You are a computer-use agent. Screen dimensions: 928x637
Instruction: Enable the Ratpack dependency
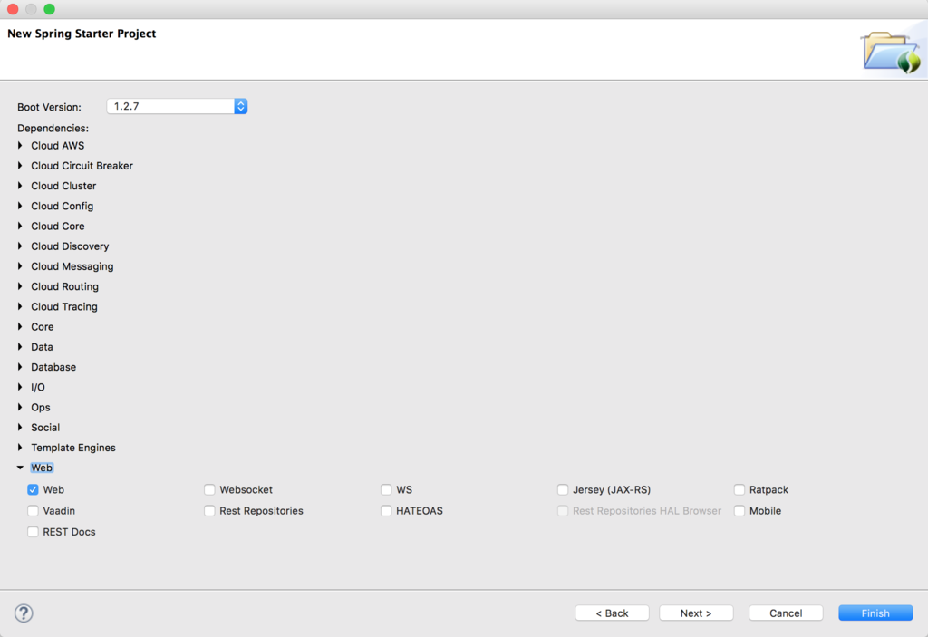tap(739, 489)
